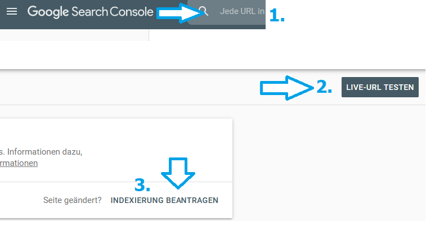Click the blue step number "3."
This screenshot has height=239, width=426.
coord(142,184)
